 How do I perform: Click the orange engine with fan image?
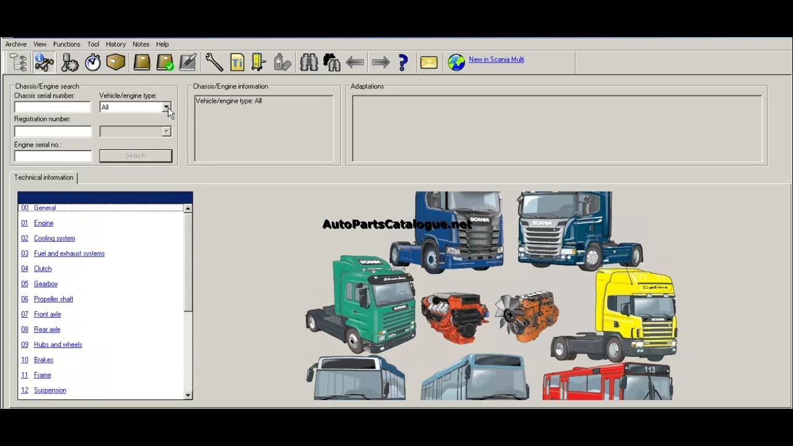(x=527, y=316)
